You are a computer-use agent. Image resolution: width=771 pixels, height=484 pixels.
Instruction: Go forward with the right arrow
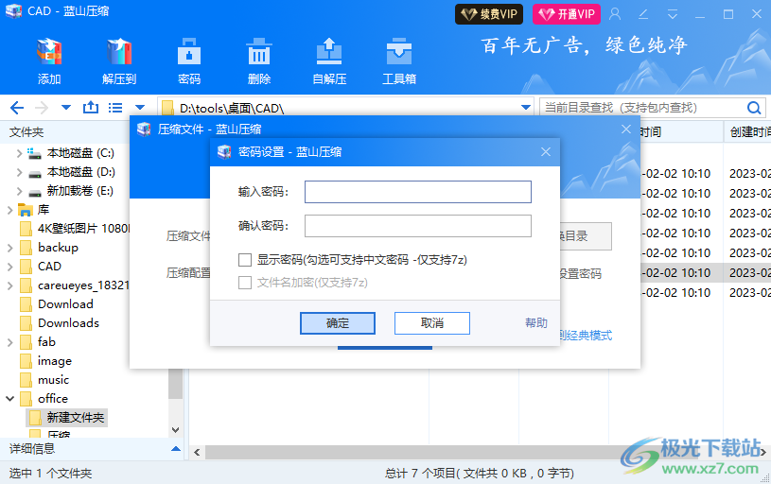[x=42, y=108]
